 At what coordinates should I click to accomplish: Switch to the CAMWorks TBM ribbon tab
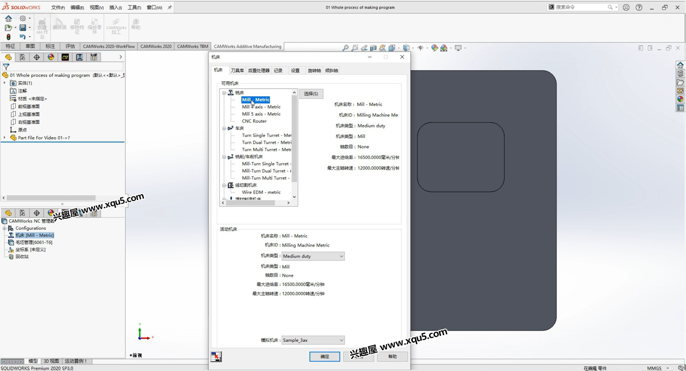pos(192,47)
